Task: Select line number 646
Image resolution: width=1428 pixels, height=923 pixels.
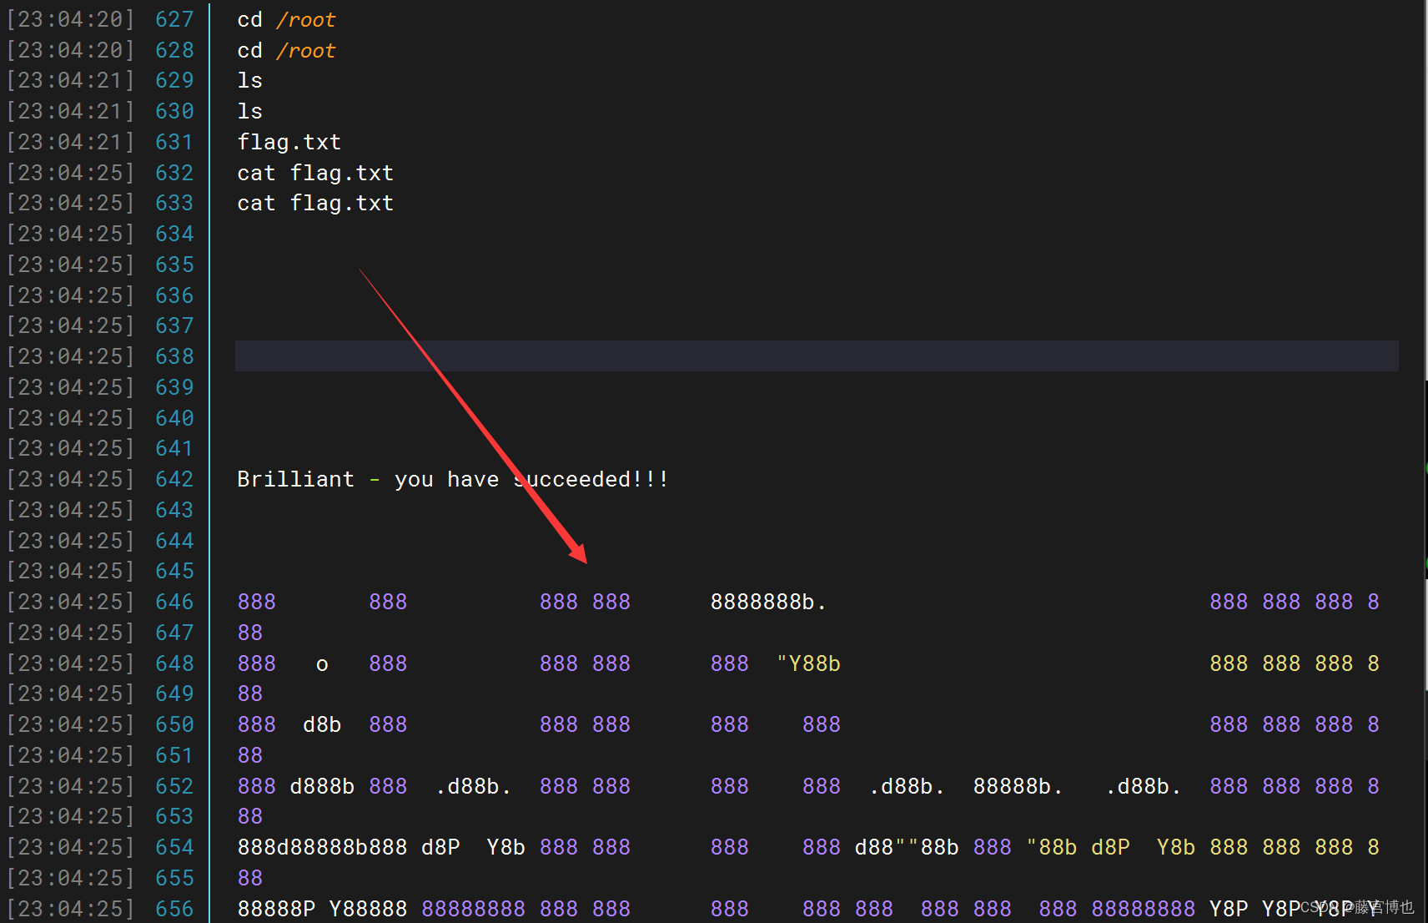Action: tap(174, 602)
